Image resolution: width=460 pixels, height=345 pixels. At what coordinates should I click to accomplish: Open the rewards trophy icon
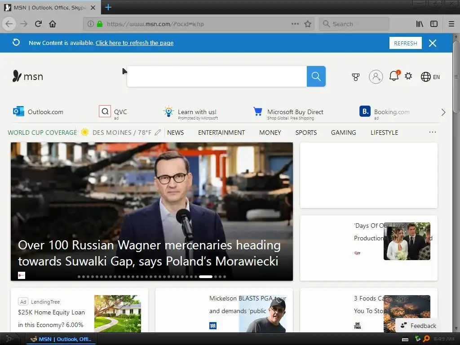click(356, 77)
